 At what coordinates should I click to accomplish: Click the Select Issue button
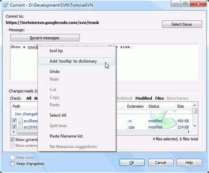(x=182, y=24)
